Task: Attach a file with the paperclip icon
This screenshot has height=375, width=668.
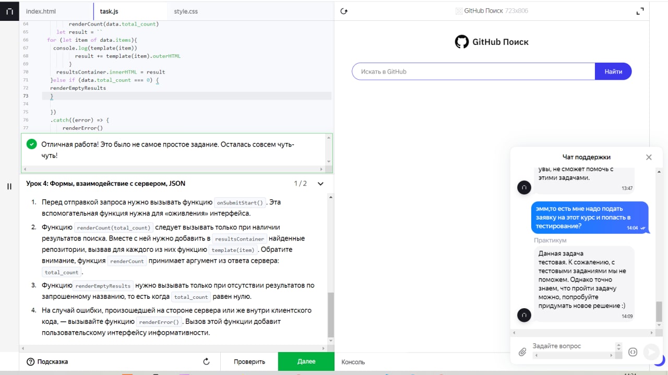Action: (522, 352)
